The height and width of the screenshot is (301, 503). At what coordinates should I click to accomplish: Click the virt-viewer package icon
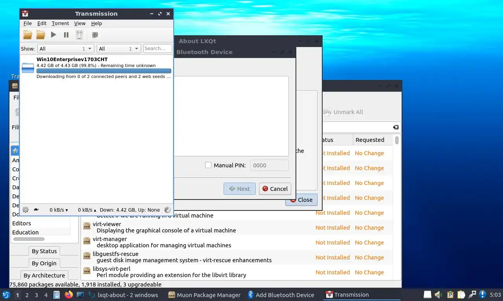tap(87, 226)
